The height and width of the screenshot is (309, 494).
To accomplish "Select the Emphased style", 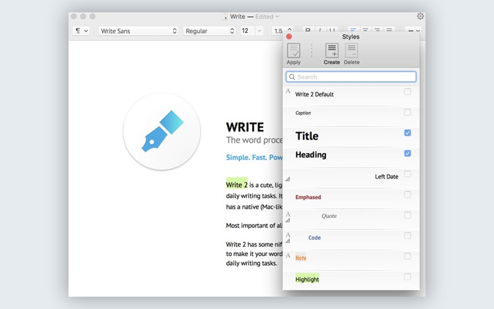I will click(x=351, y=198).
